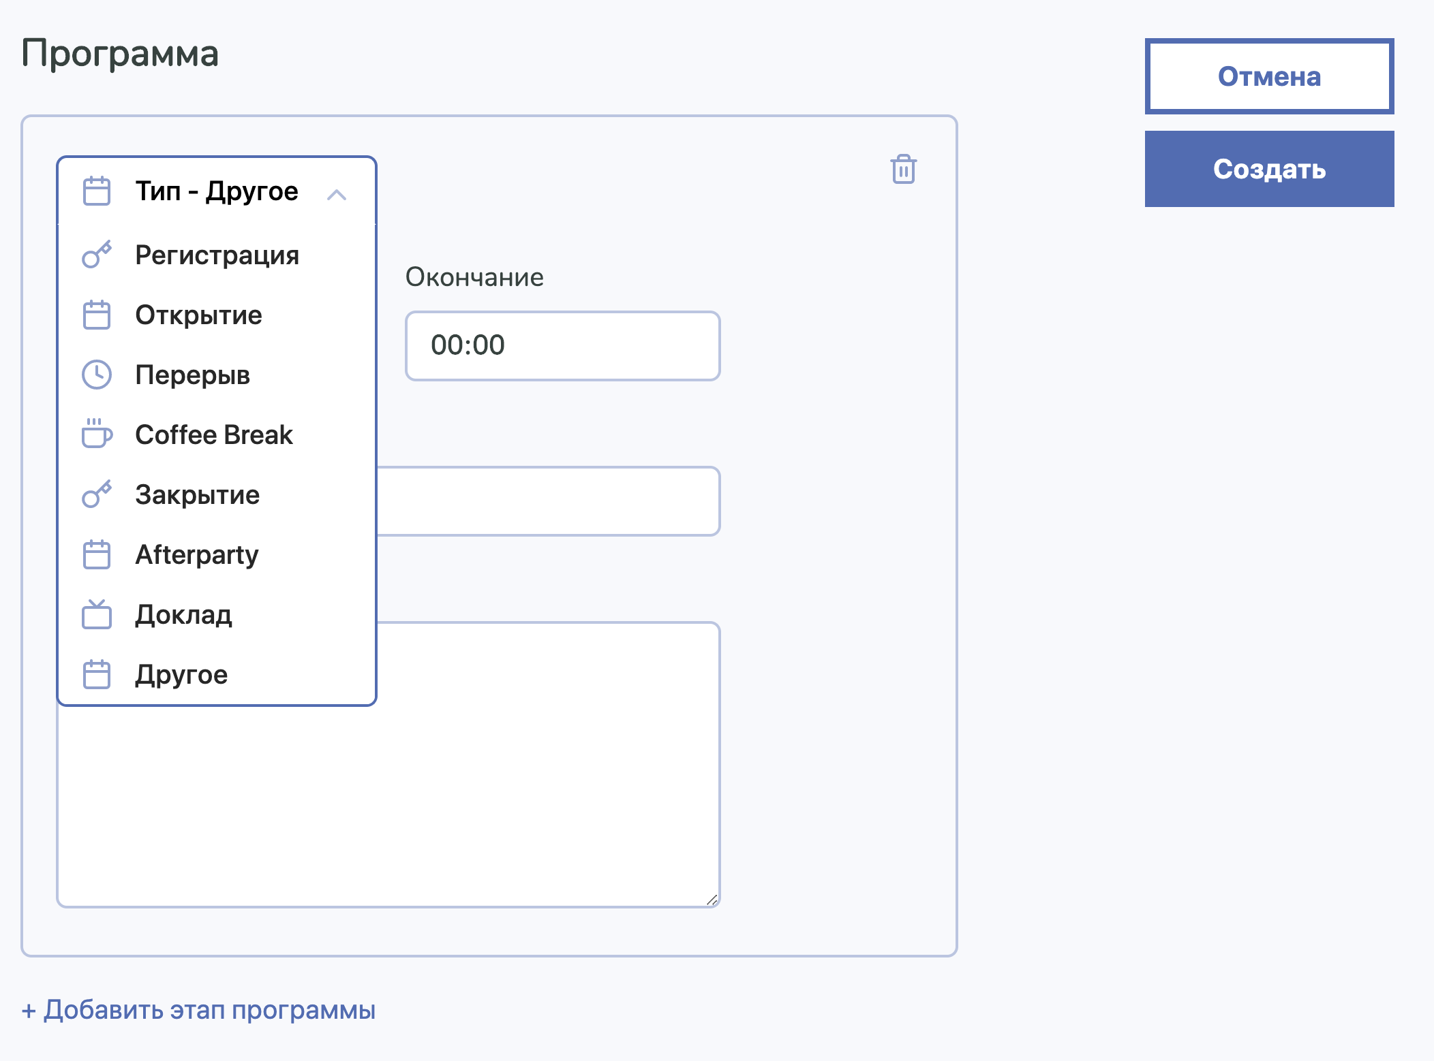Click key icon next to Закрытие

[x=96, y=495]
